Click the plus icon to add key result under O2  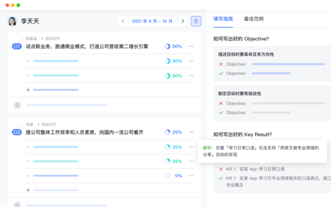(x=28, y=190)
